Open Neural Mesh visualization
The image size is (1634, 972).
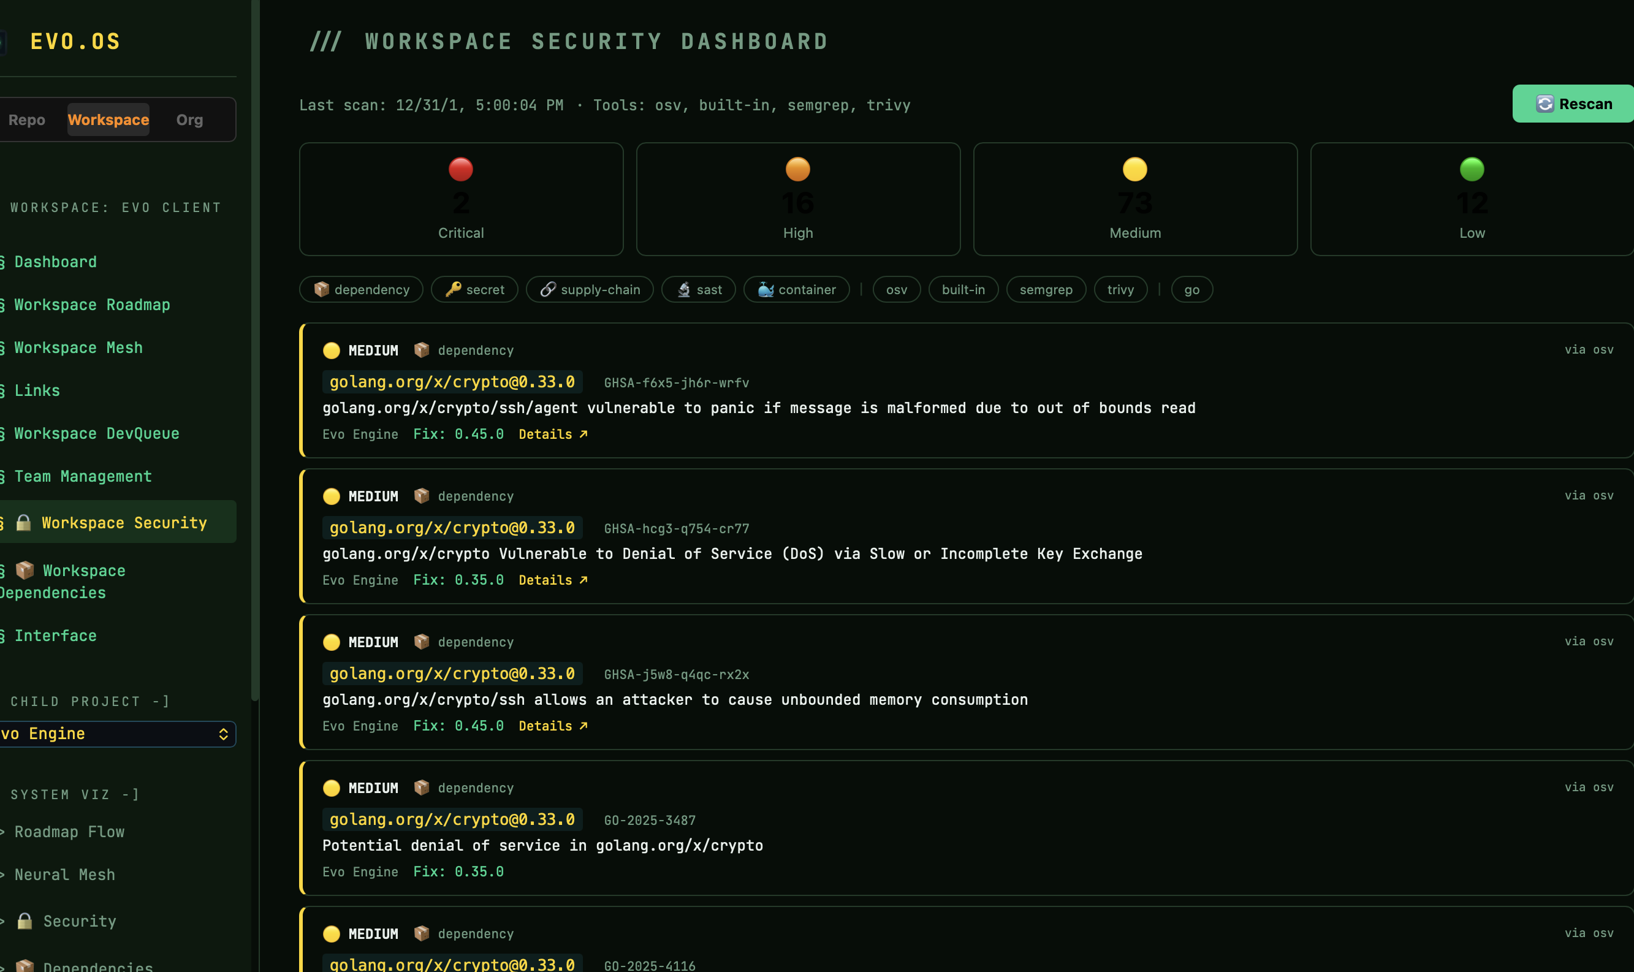65,875
